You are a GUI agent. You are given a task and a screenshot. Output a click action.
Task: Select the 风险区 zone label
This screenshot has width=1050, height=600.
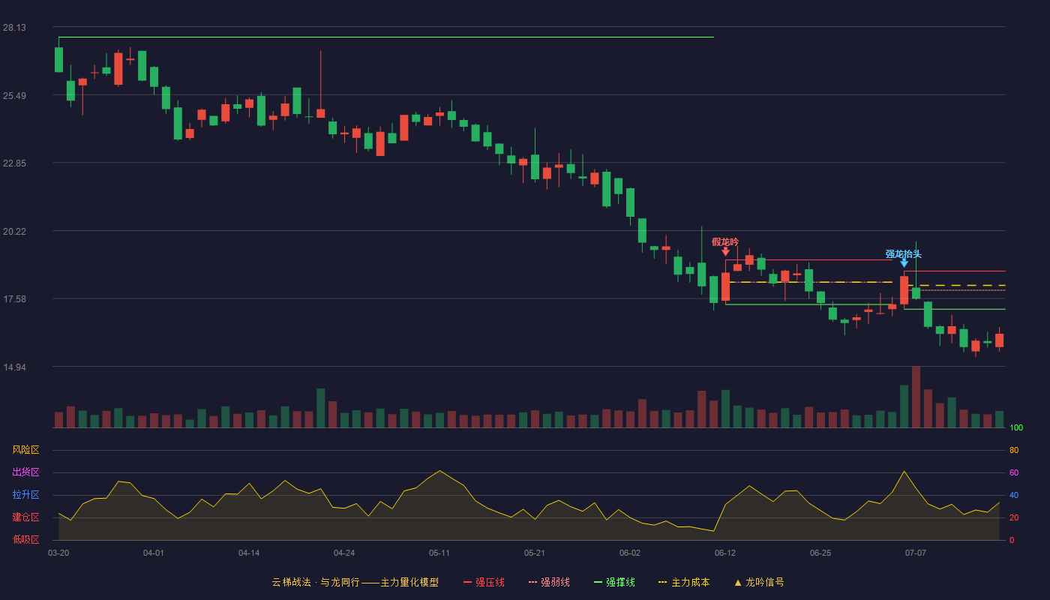point(25,450)
